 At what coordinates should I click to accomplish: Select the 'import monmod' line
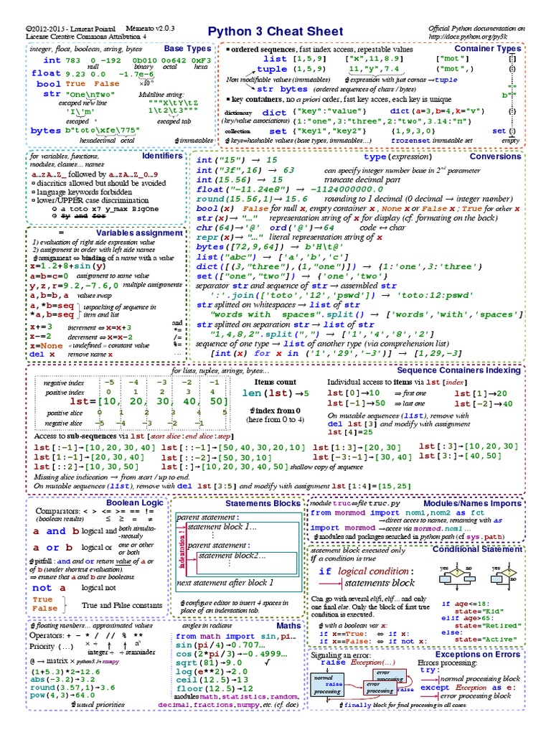pyautogui.click(x=343, y=528)
